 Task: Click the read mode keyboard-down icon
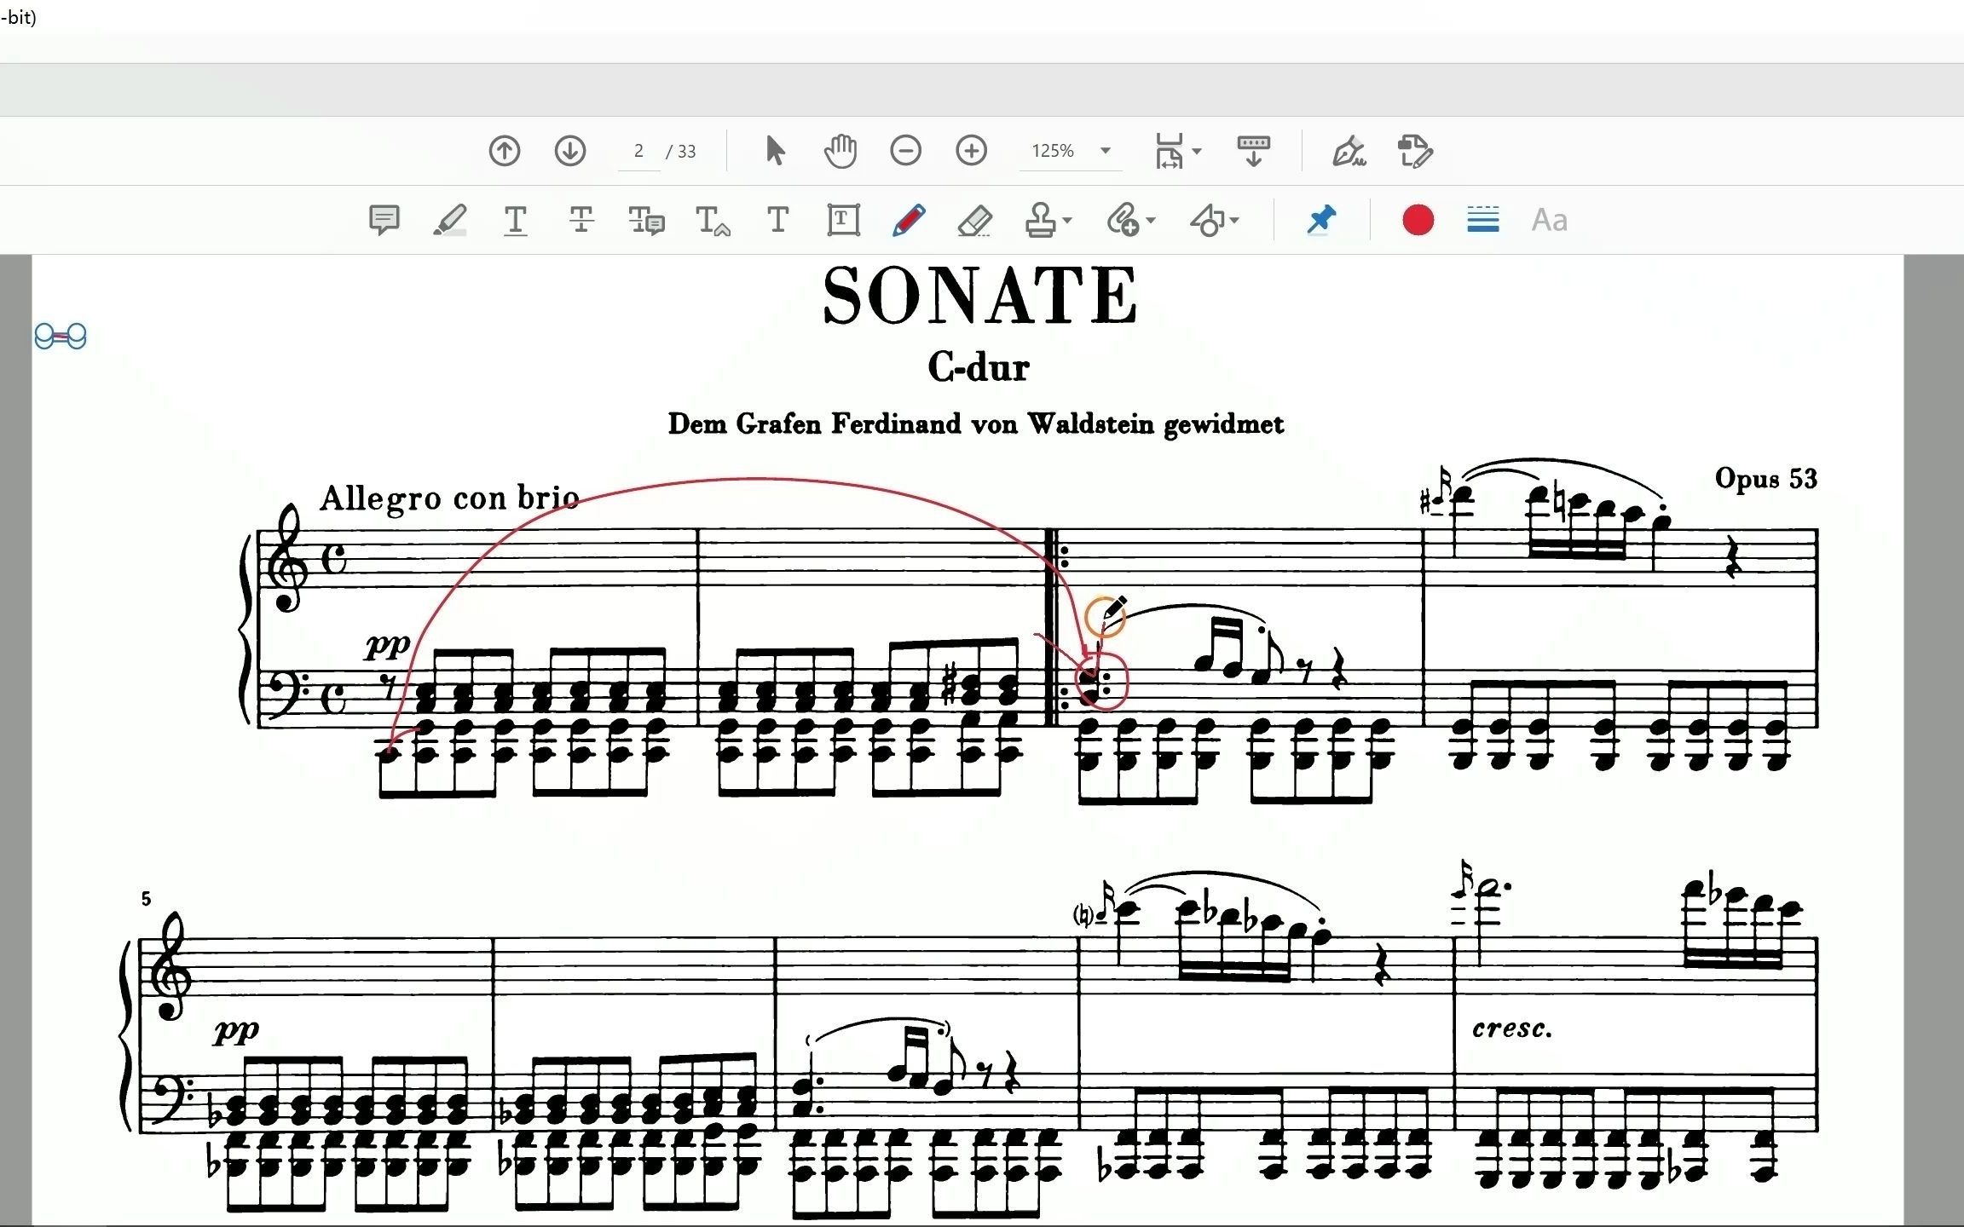pyautogui.click(x=1253, y=151)
